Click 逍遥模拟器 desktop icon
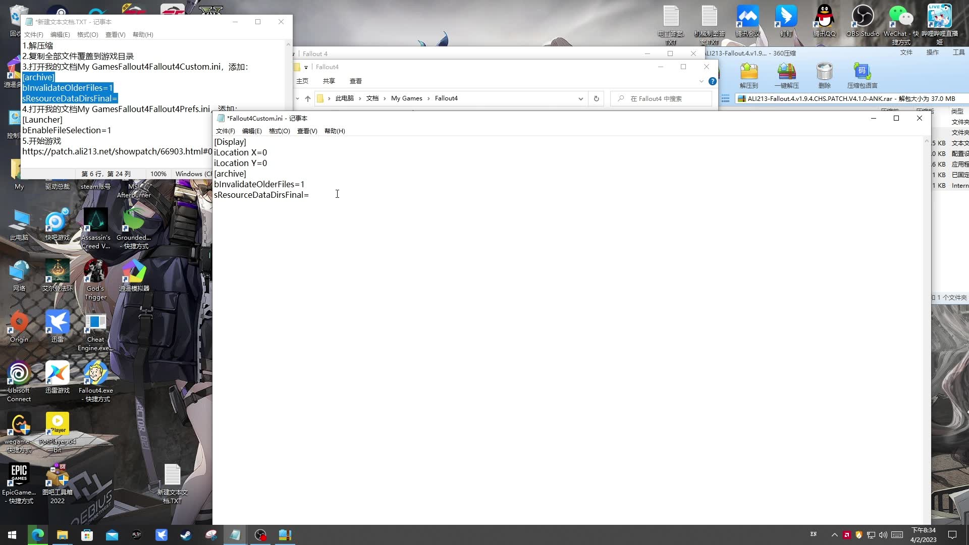969x545 pixels. pos(134,276)
